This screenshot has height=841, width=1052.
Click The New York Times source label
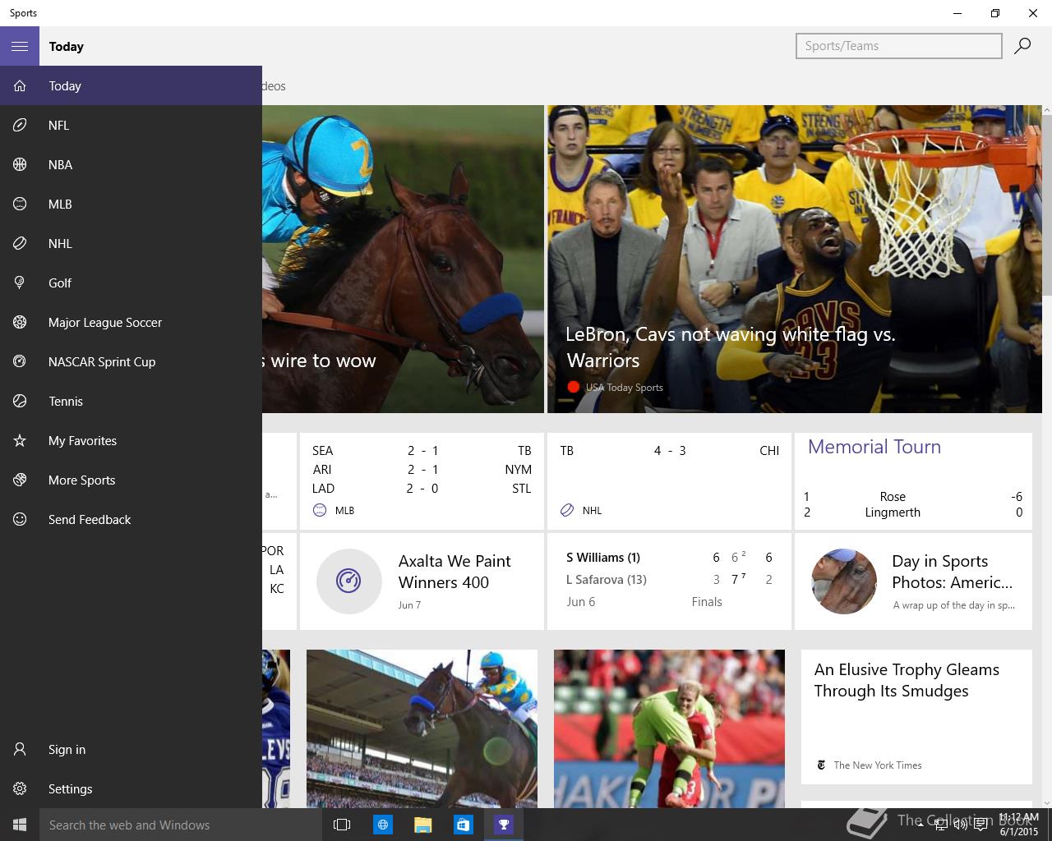pyautogui.click(x=878, y=765)
